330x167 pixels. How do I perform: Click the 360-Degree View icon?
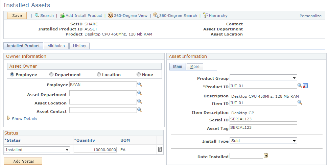point(111,15)
